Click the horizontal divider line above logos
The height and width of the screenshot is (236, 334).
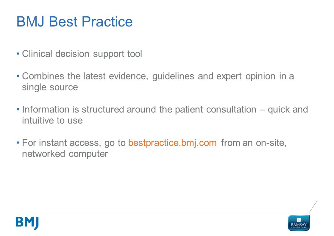162,212
